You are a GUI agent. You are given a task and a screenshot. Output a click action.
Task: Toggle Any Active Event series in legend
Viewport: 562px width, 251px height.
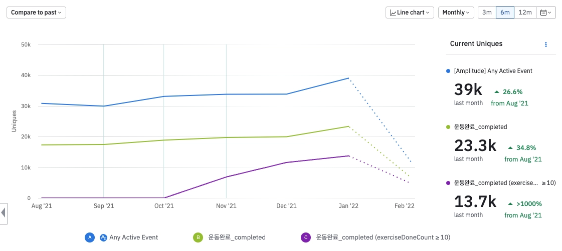click(x=133, y=237)
